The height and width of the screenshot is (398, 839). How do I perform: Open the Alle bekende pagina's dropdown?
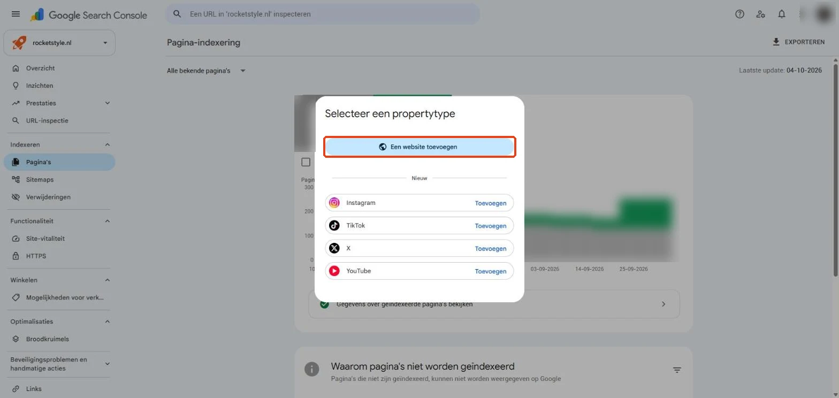206,71
